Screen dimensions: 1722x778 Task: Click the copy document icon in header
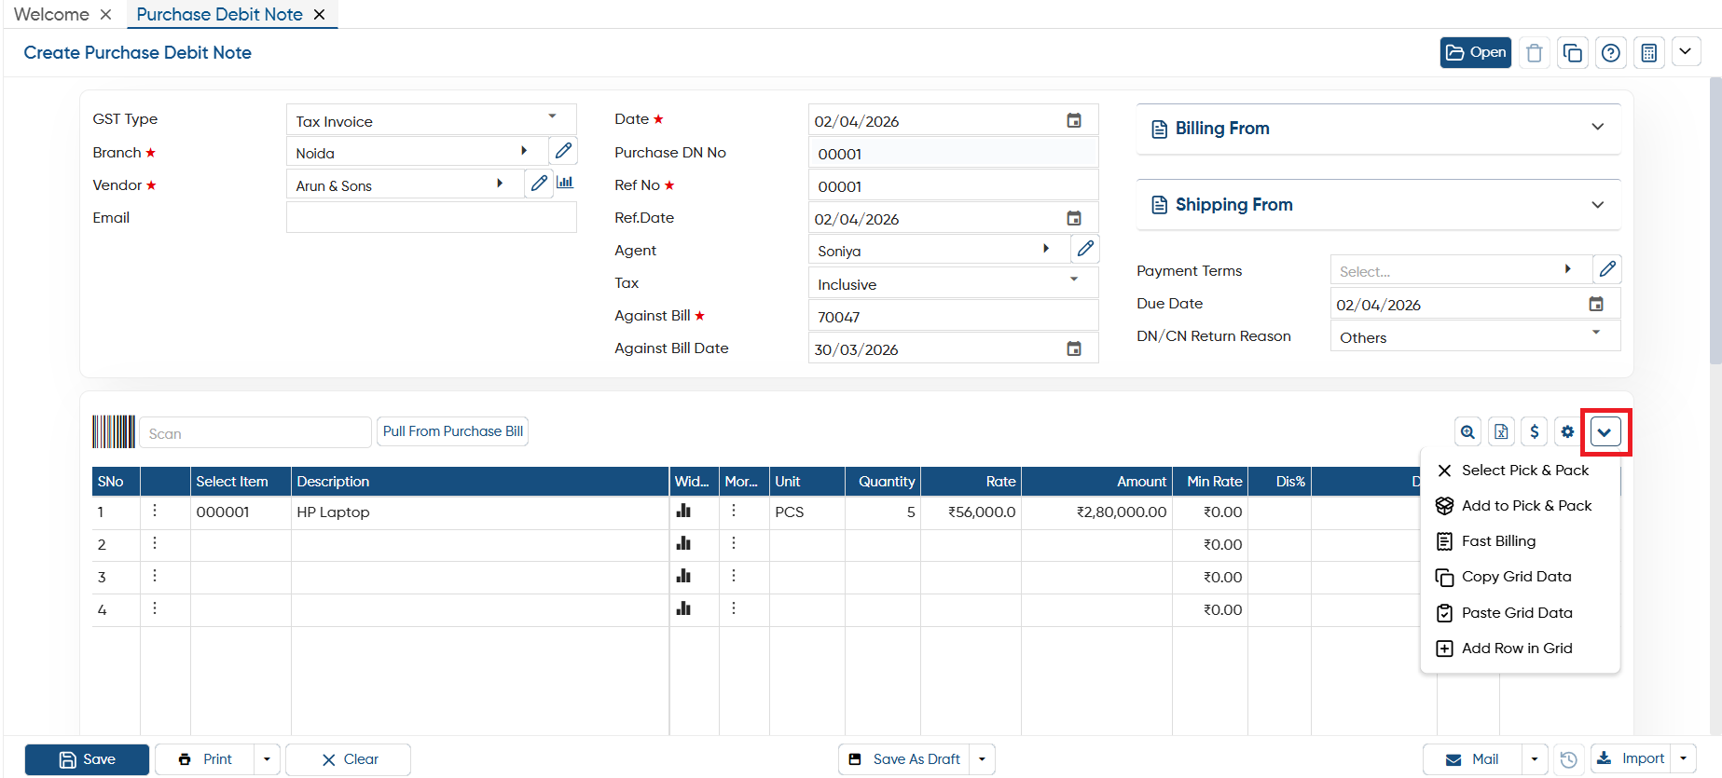pos(1572,53)
